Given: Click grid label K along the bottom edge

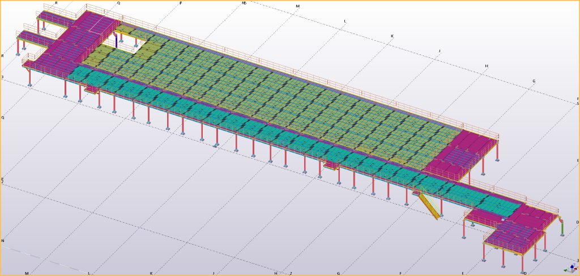Looking at the screenshot, I should pos(151,273).
